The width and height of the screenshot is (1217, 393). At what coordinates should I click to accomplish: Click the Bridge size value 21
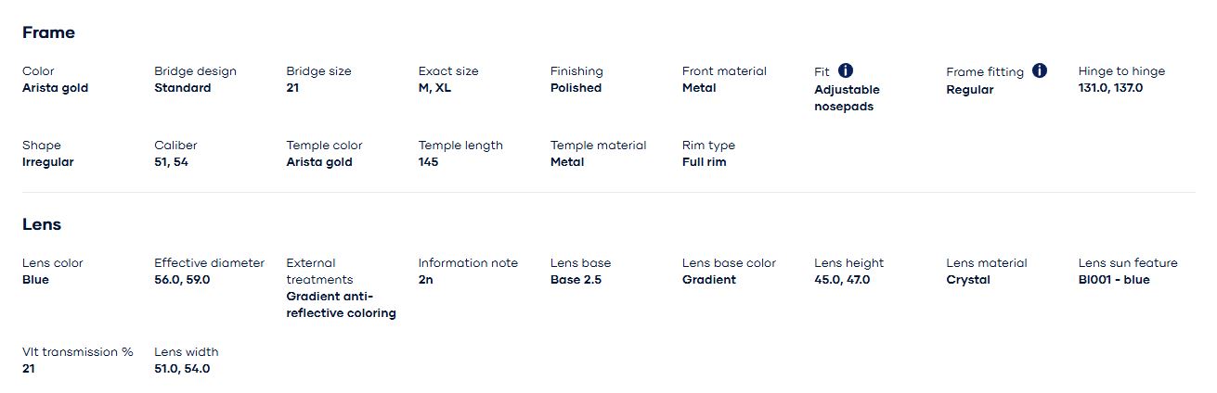click(x=294, y=88)
